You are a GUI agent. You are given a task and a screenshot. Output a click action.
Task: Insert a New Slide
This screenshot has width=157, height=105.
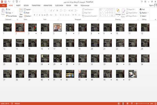[x=21, y=13]
